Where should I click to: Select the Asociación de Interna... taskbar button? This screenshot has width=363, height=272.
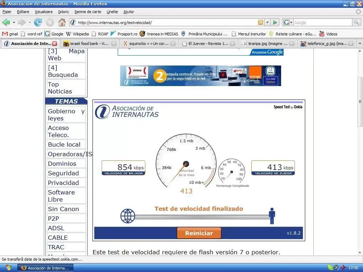pos(46,268)
